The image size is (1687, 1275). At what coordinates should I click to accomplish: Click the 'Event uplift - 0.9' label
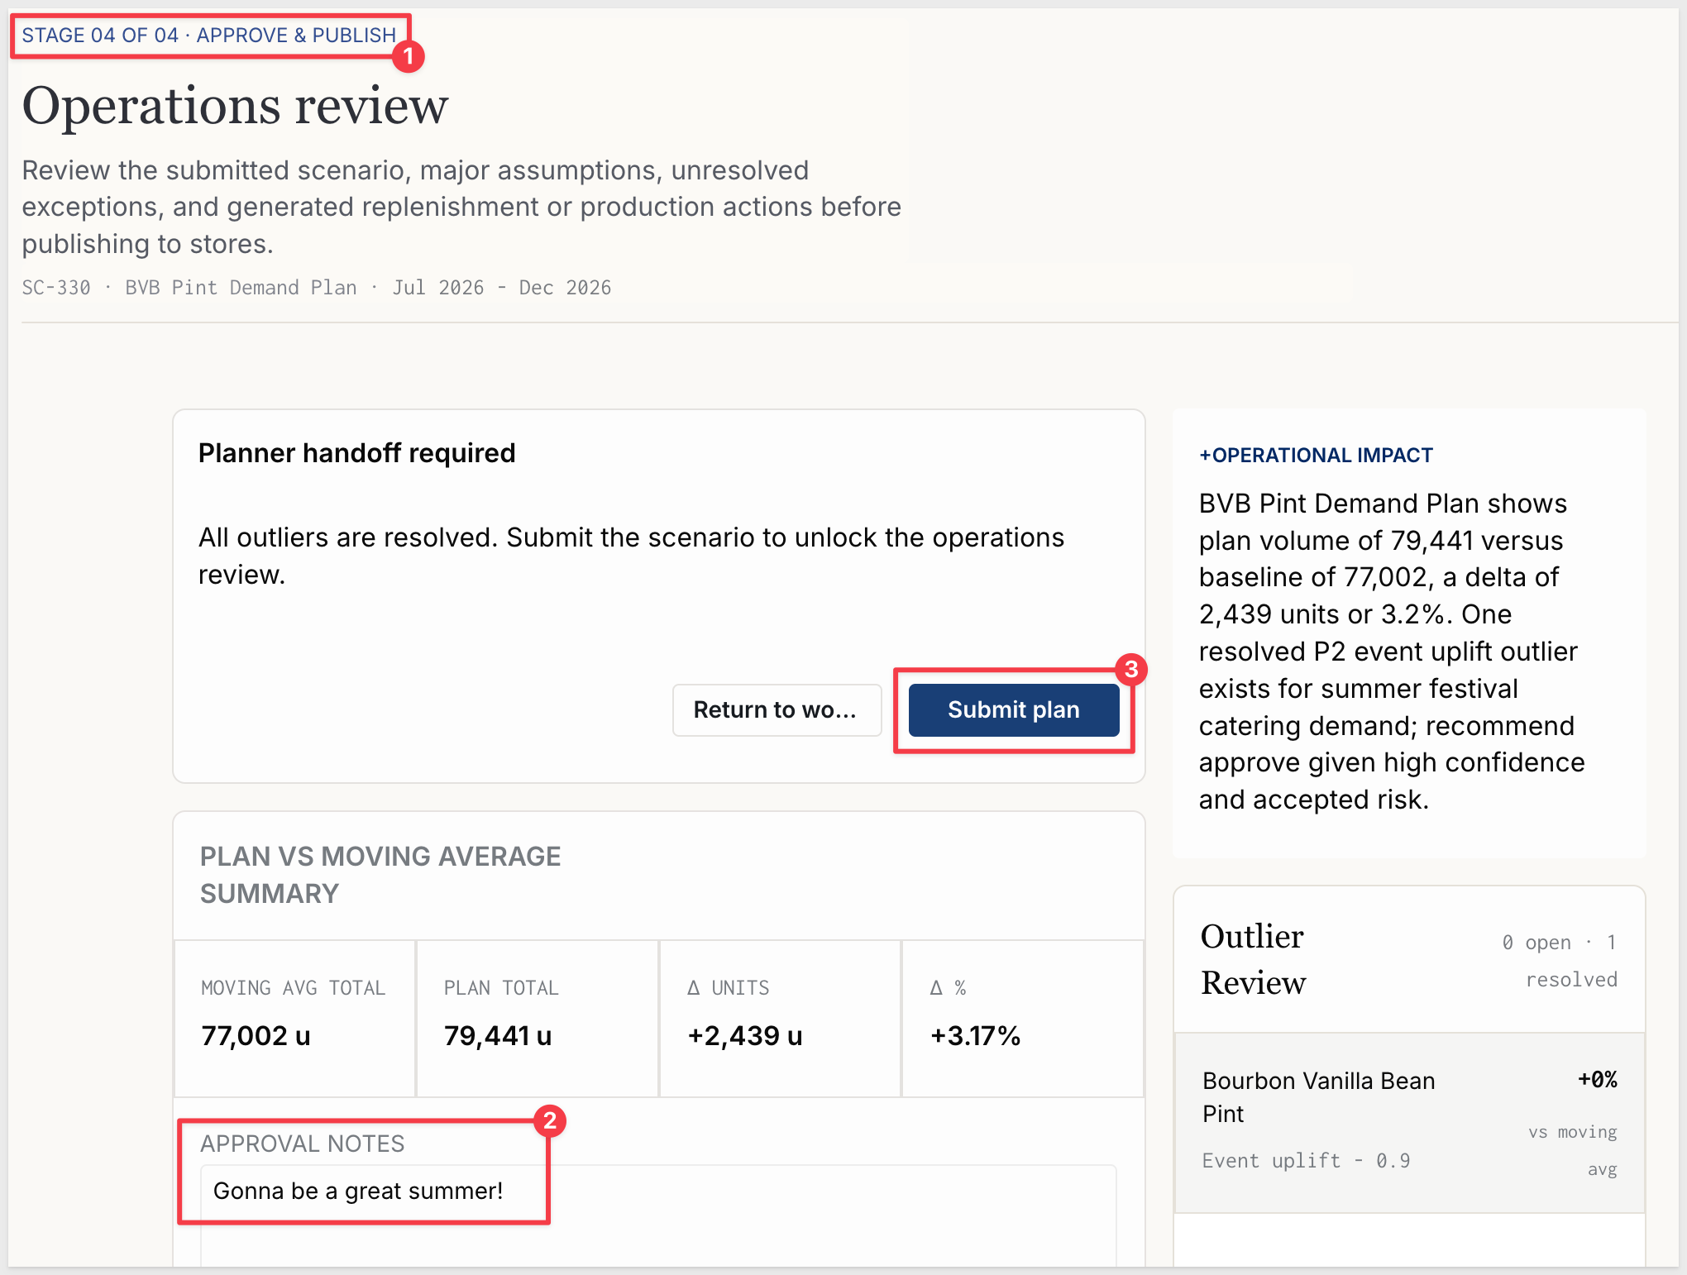[1307, 1161]
